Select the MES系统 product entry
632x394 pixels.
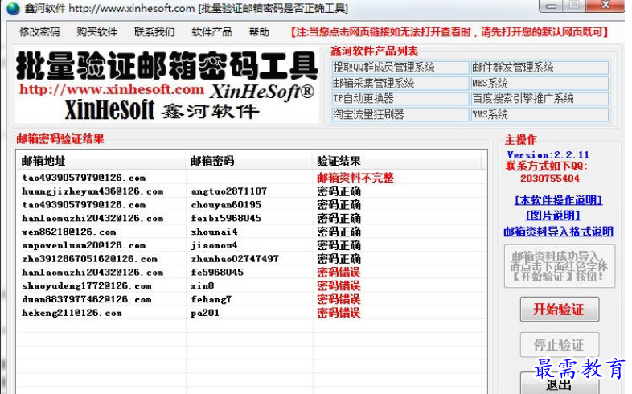[x=540, y=83]
